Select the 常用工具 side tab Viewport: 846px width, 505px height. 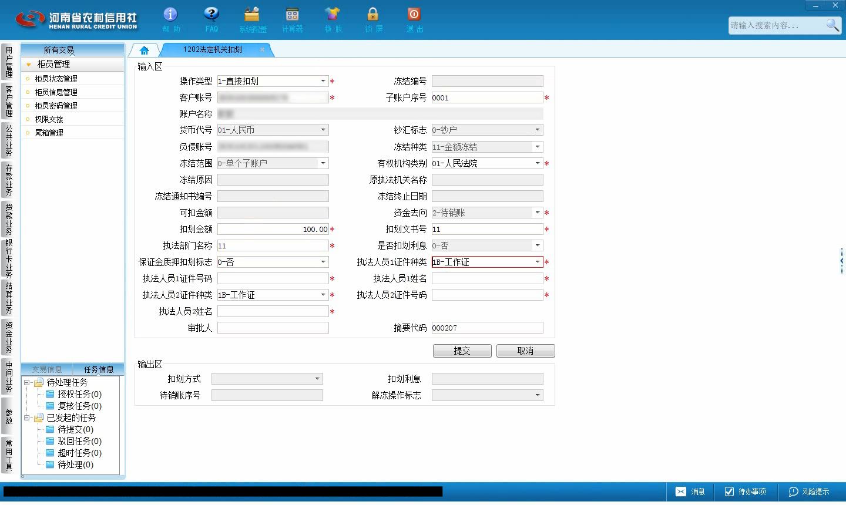click(9, 455)
